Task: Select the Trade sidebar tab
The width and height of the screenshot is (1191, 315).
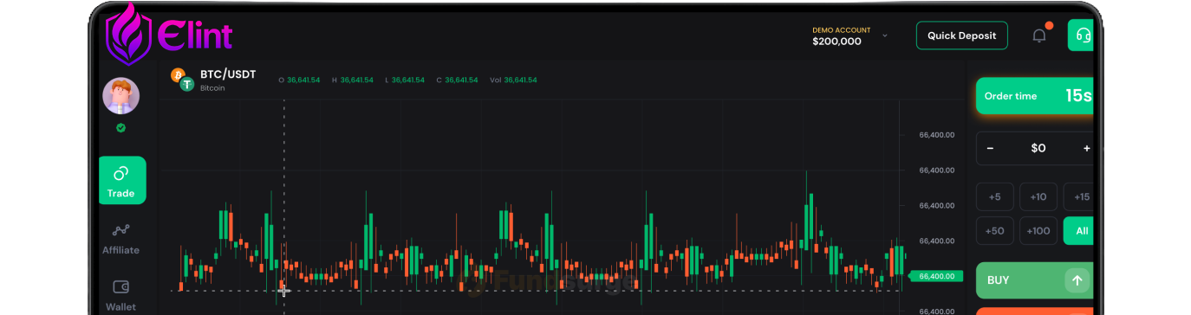Action: pos(122,180)
